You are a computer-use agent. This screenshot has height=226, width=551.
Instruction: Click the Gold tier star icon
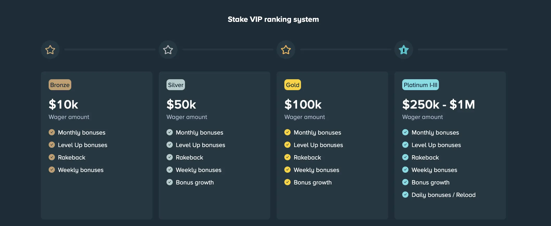tap(286, 50)
